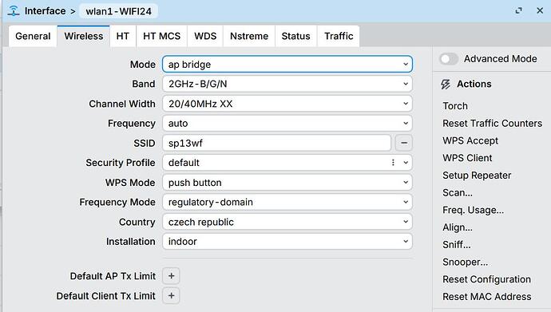551x312 pixels.
Task: Click the Interface breadcrumb link
Action: tap(45, 11)
